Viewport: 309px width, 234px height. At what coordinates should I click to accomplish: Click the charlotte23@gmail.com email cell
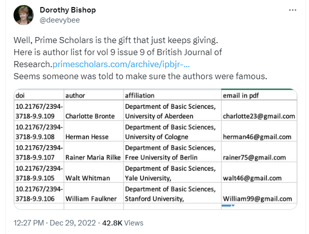tap(258, 116)
